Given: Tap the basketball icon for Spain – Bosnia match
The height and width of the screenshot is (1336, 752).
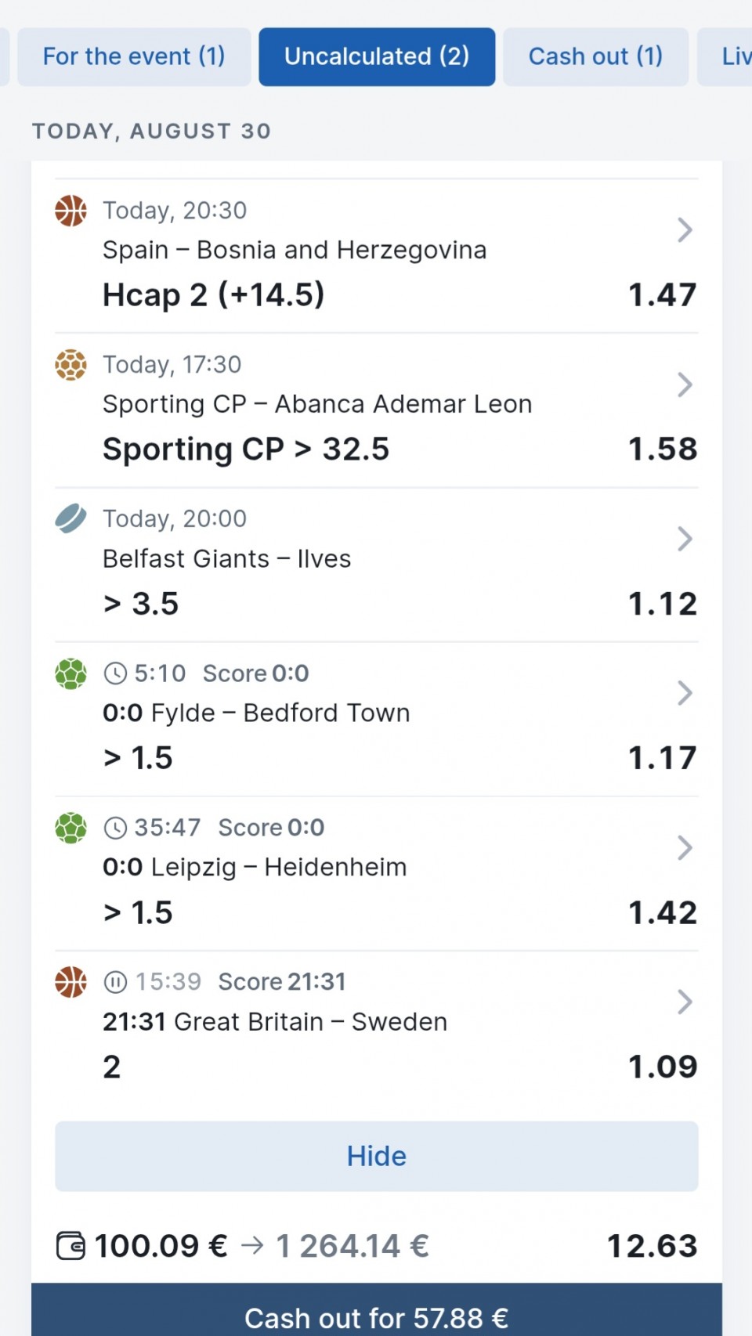Looking at the screenshot, I should pos(70,211).
